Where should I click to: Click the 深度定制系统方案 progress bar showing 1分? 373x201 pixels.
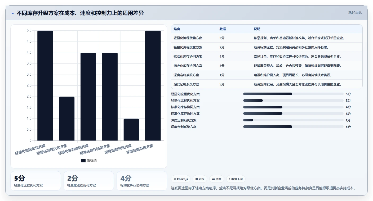[293, 120]
